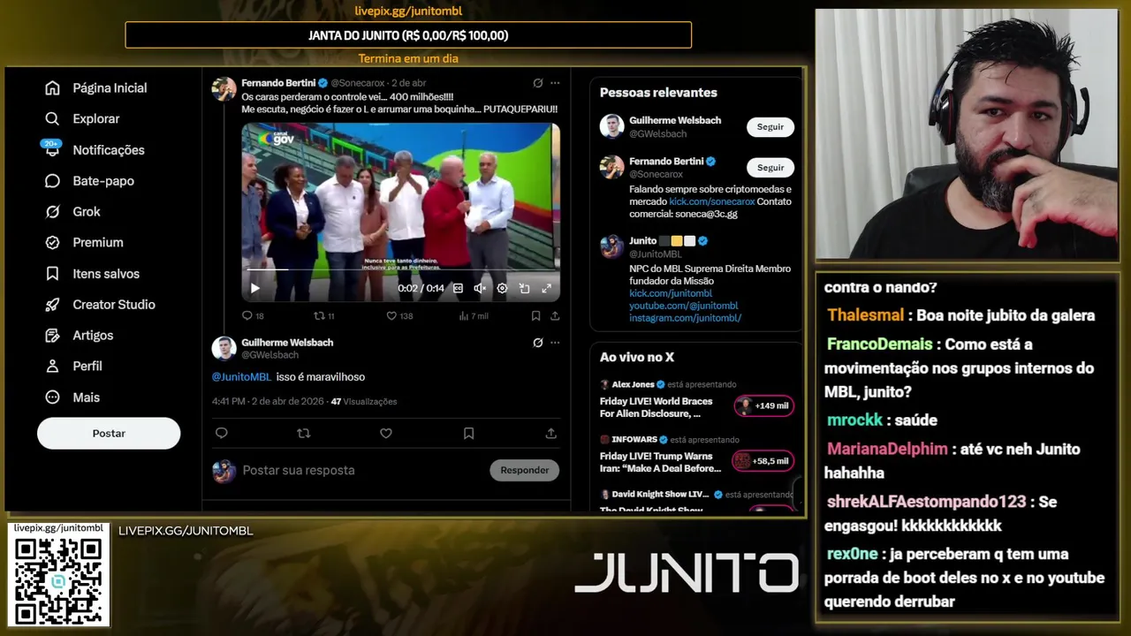Image resolution: width=1131 pixels, height=636 pixels.
Task: Open video settings gear icon
Action: point(502,288)
